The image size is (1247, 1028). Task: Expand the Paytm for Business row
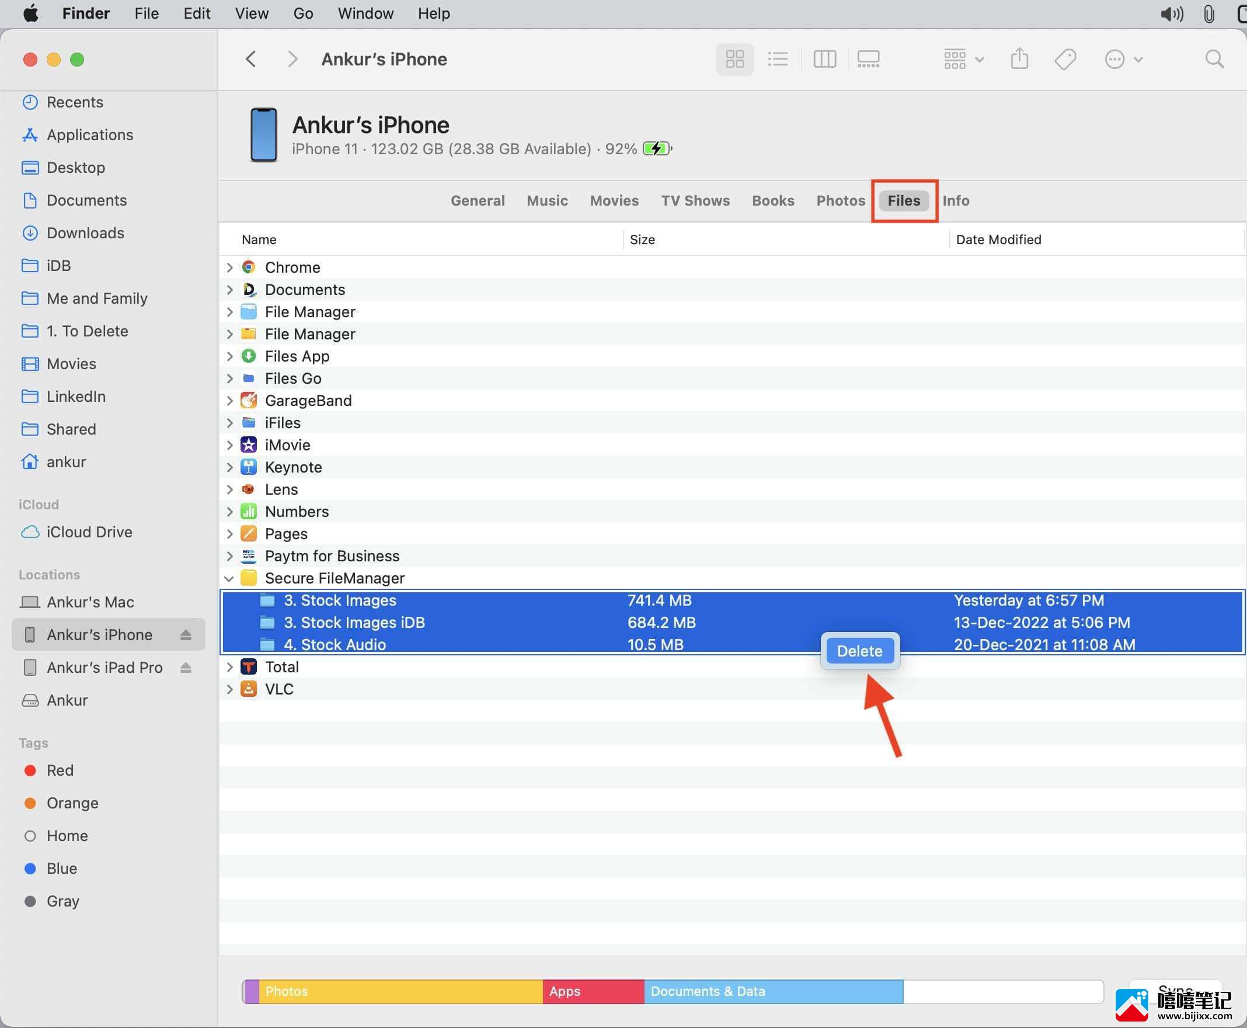[229, 556]
